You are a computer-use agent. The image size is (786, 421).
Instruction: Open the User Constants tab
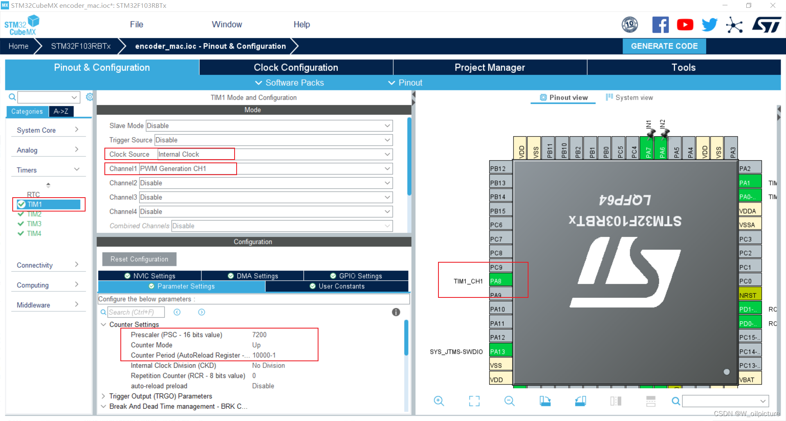click(x=337, y=286)
